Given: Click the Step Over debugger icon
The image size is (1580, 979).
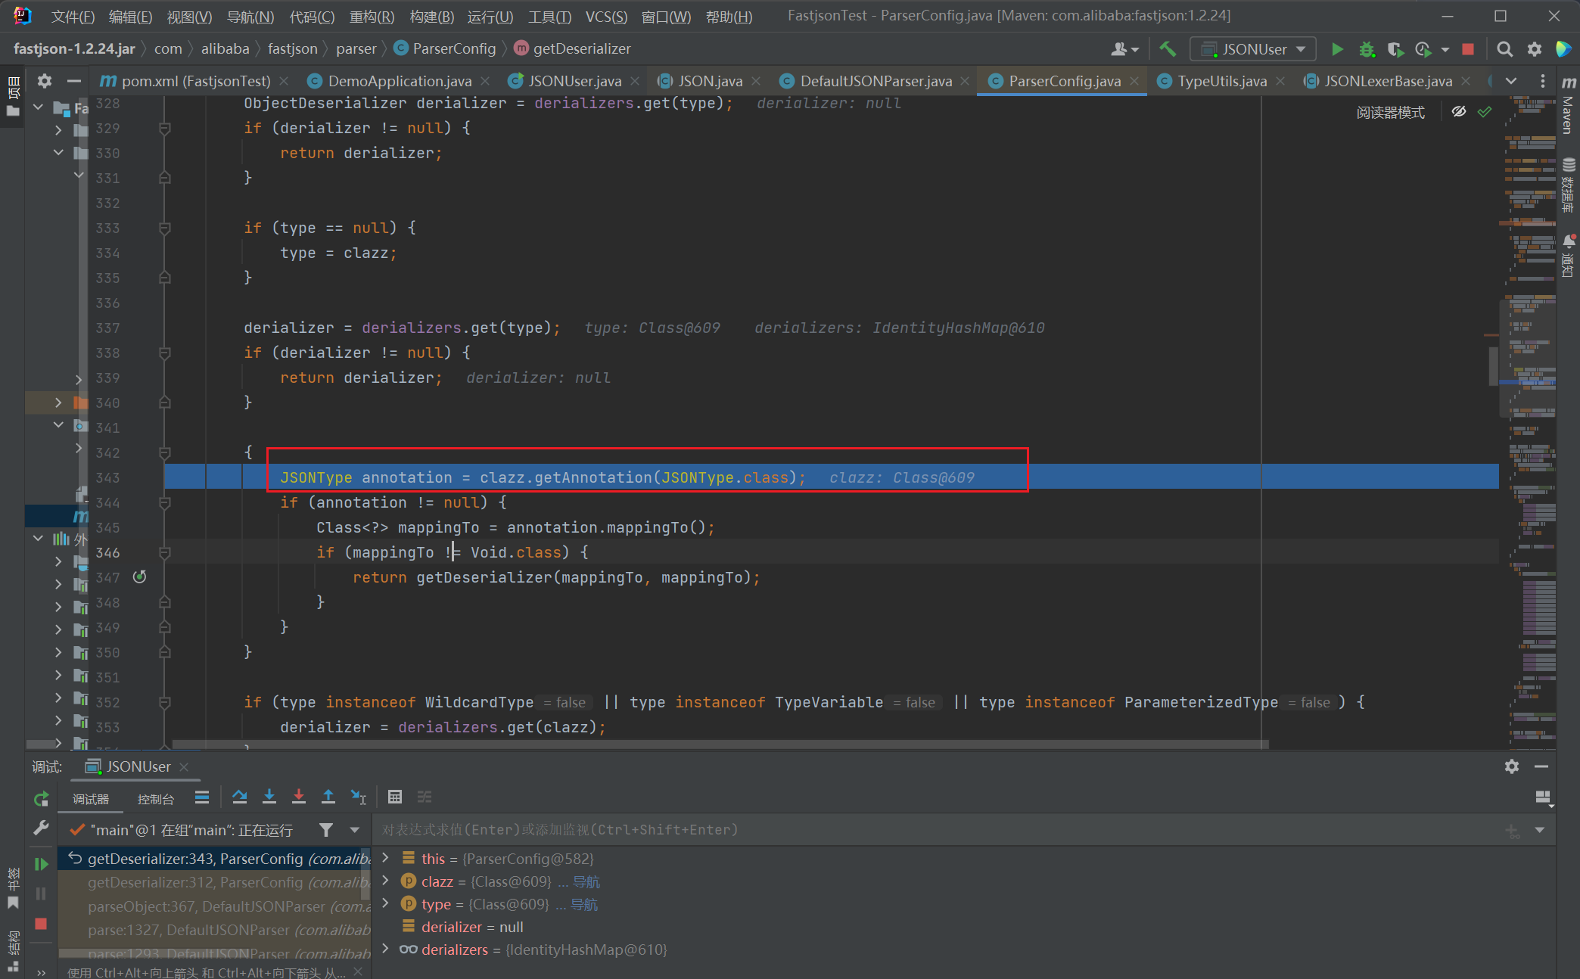Looking at the screenshot, I should pos(240,797).
